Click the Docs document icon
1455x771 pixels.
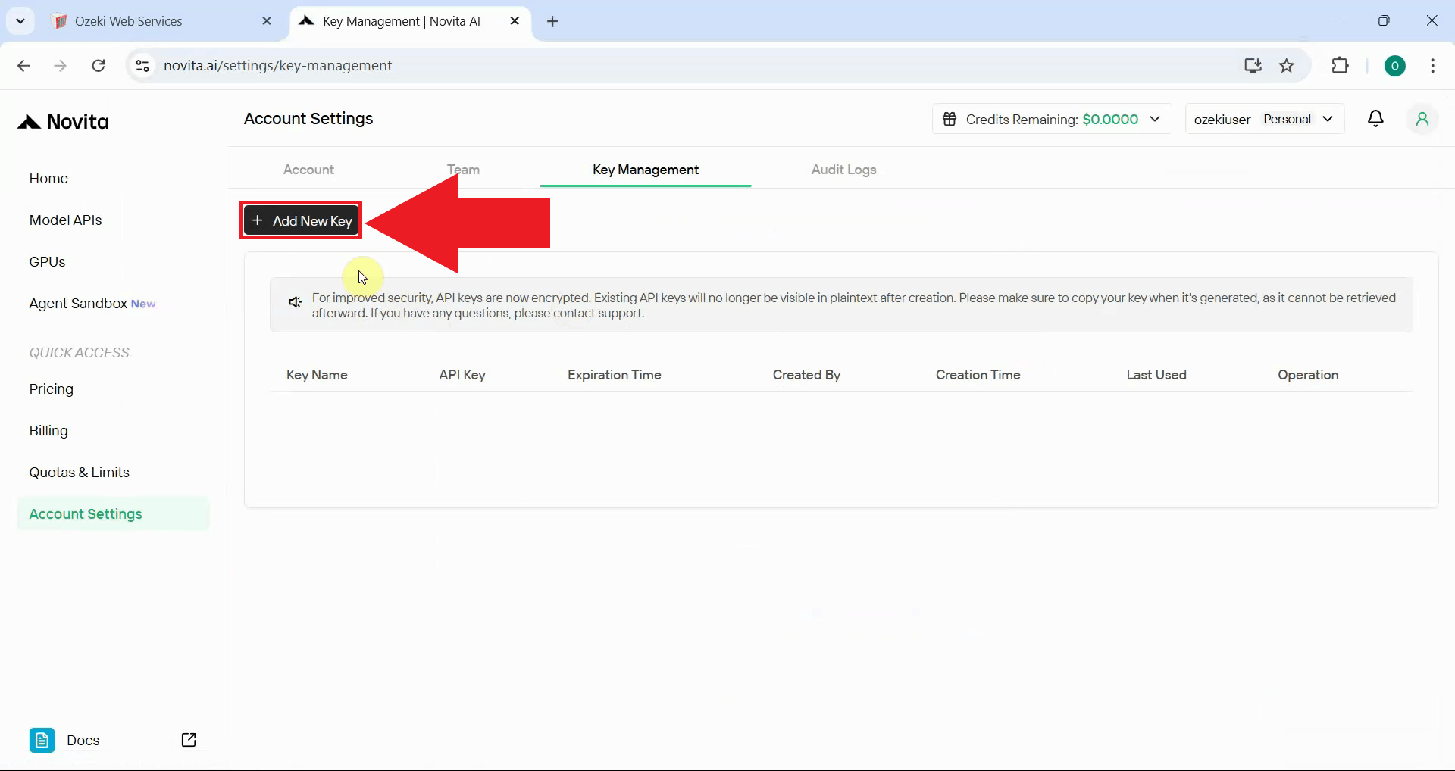click(42, 740)
